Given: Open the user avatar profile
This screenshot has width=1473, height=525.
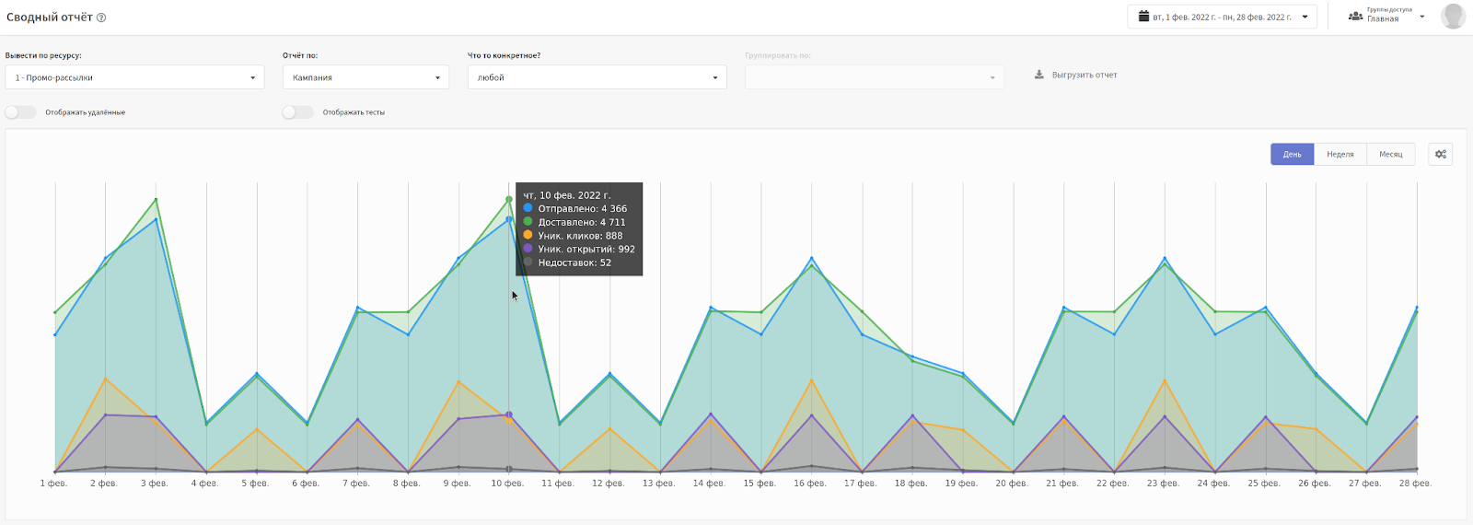Looking at the screenshot, I should click(x=1453, y=17).
